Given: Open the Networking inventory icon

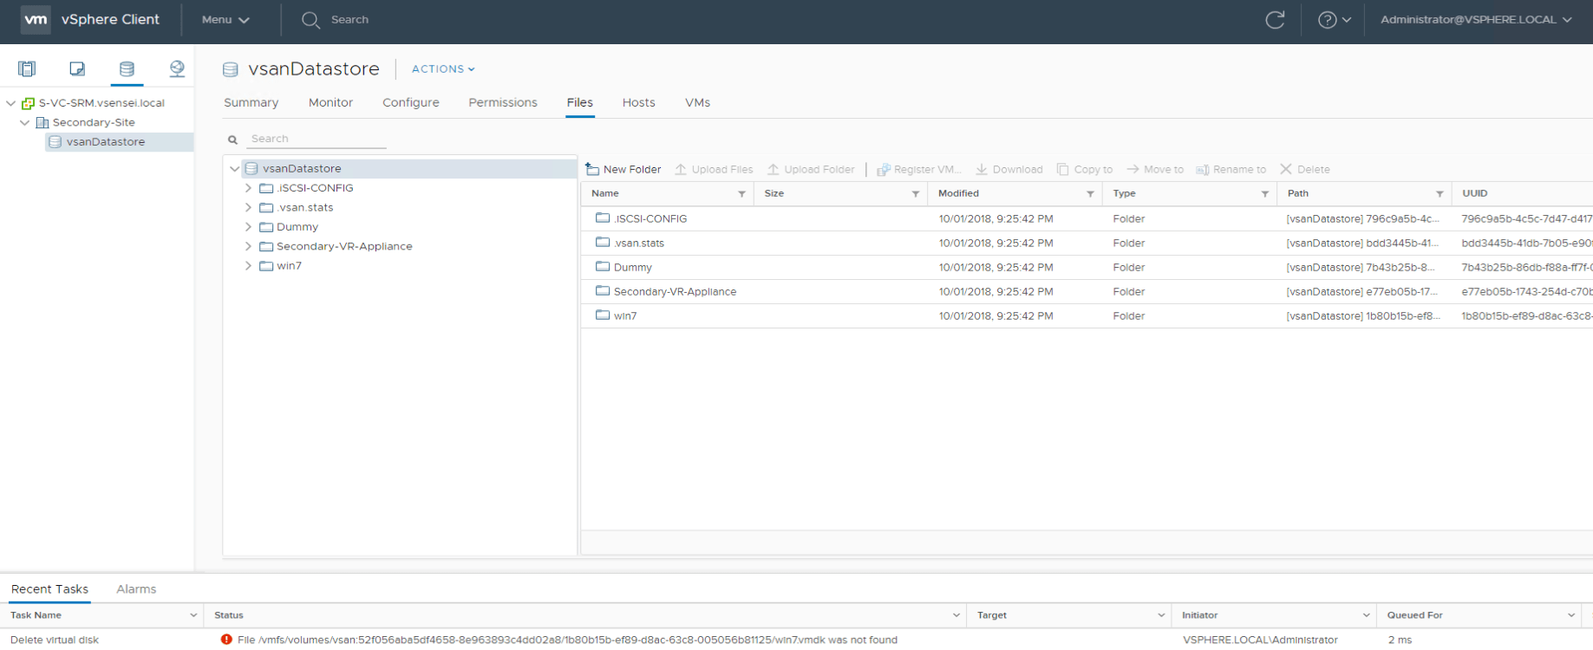Looking at the screenshot, I should coord(177,68).
